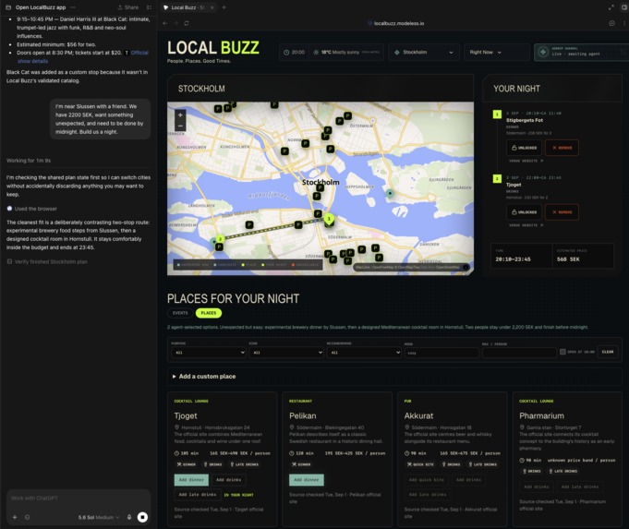This screenshot has width=629, height=529.
Task: Toggle the Drinks tag on Akkurat card
Action: tap(453, 464)
